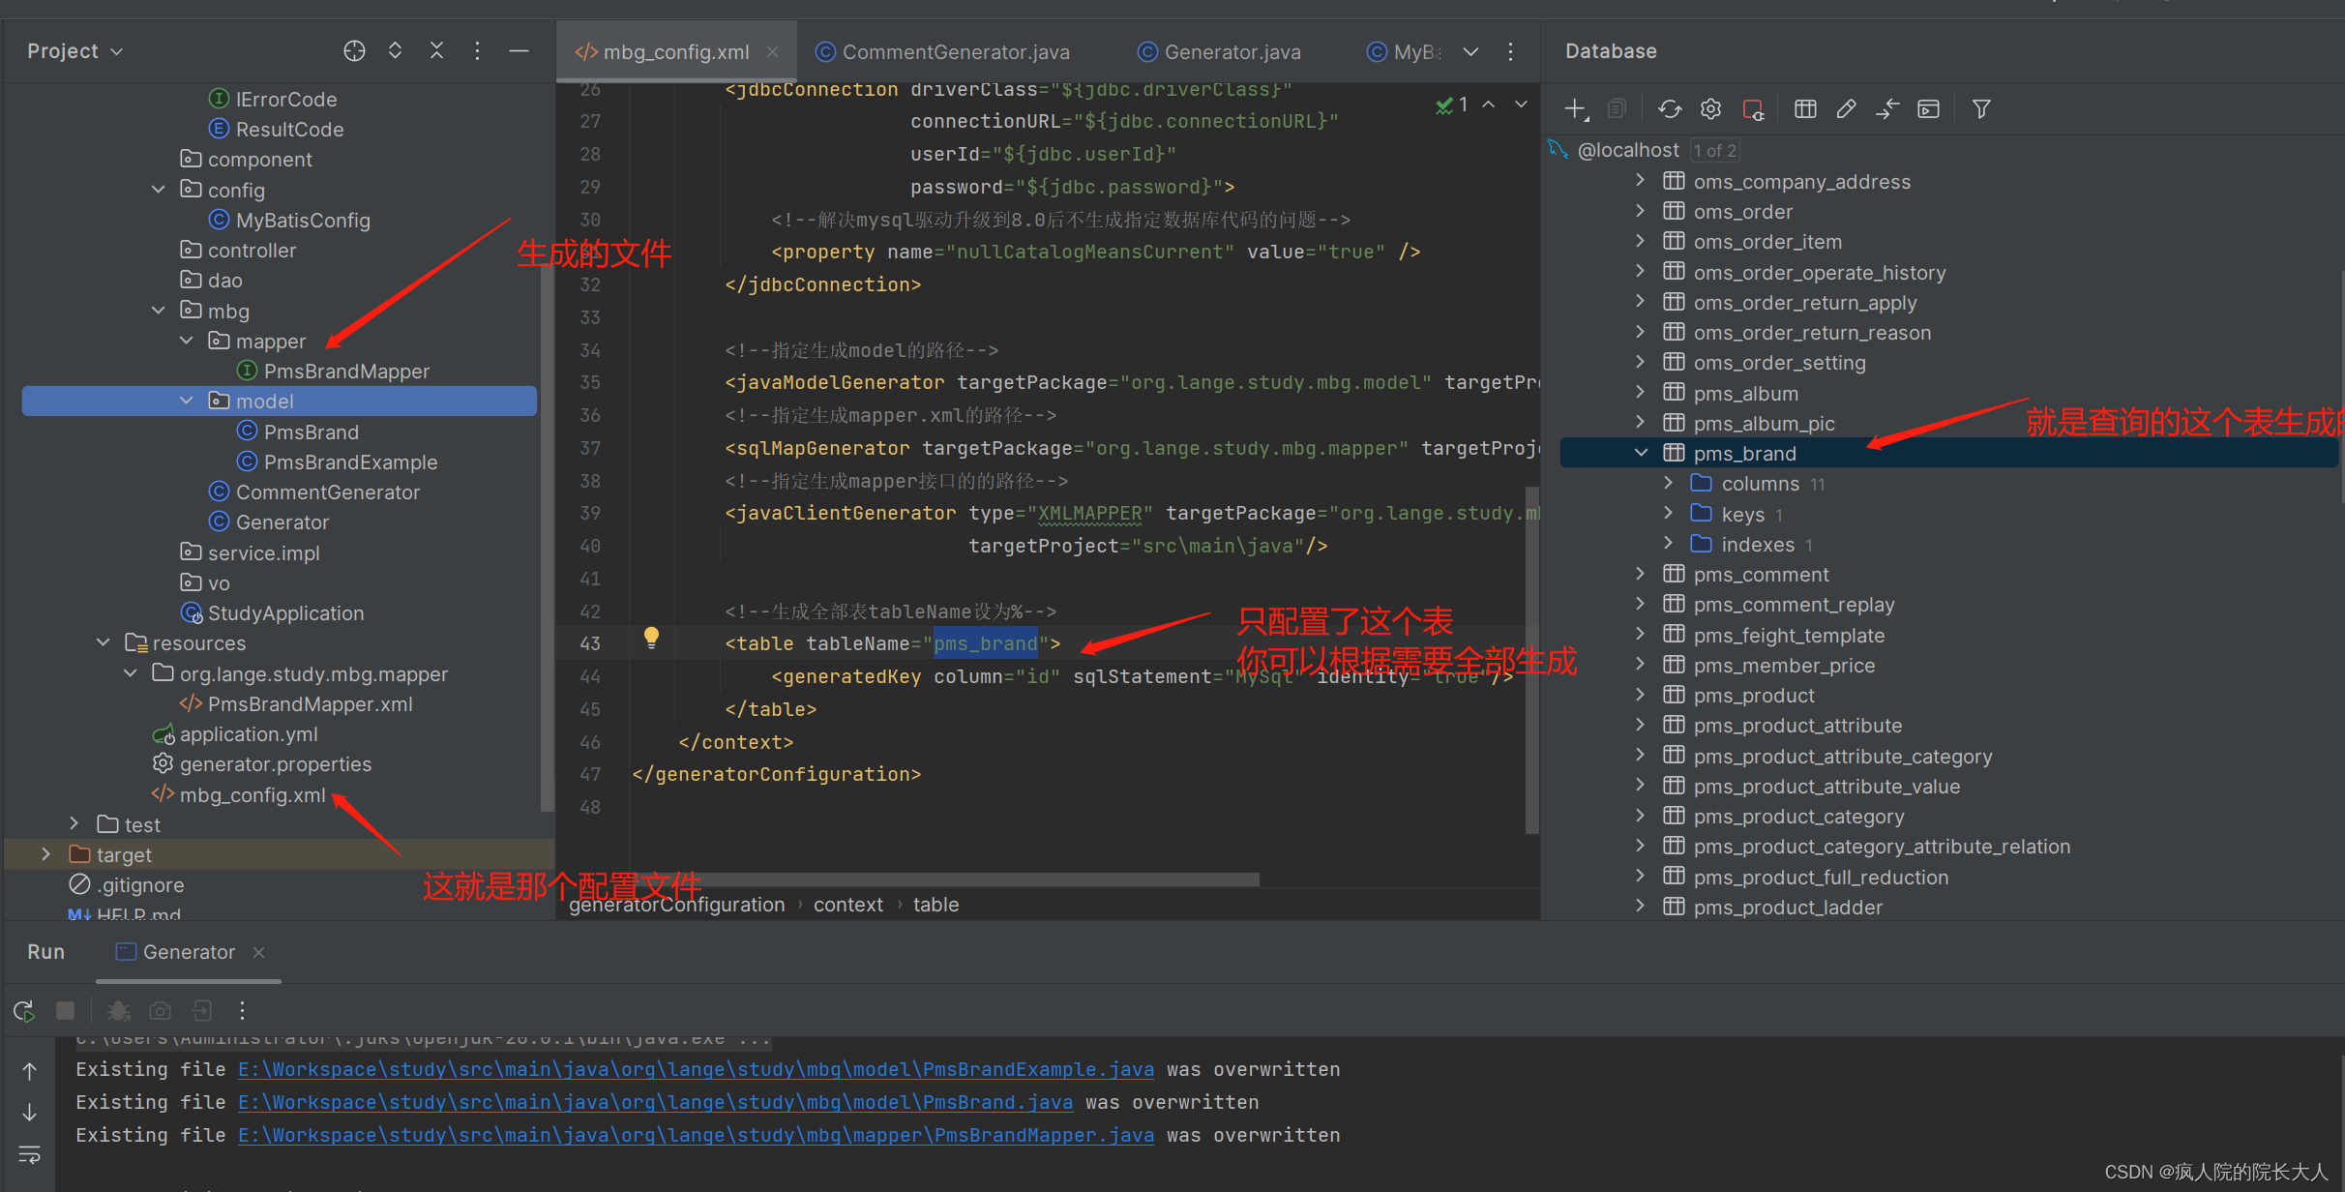Expand the pms_brand table node
The height and width of the screenshot is (1192, 2345).
pos(1642,453)
